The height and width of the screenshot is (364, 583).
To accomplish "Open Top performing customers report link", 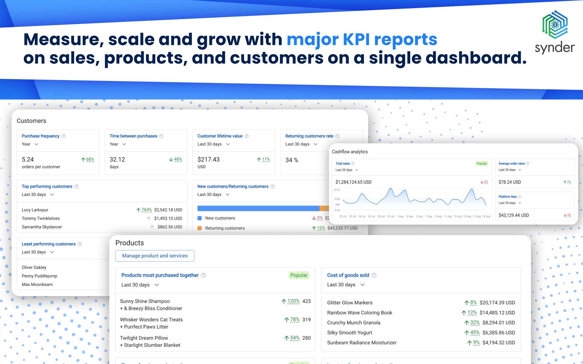I will point(47,187).
